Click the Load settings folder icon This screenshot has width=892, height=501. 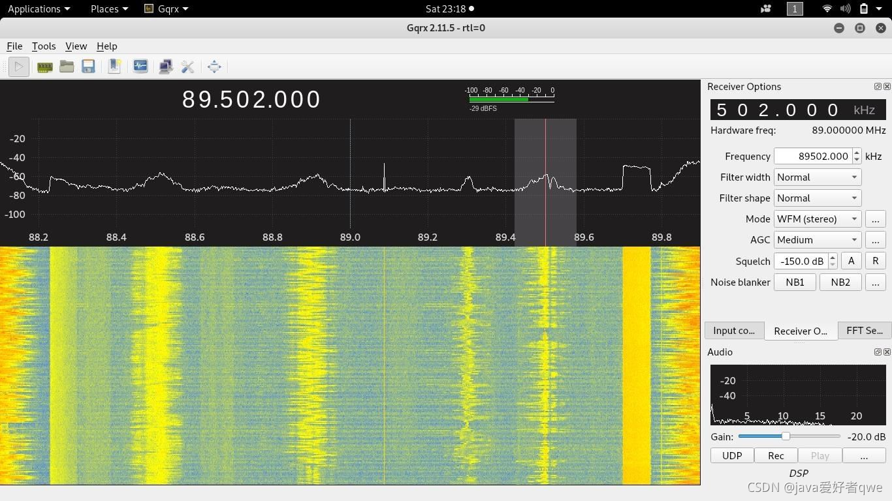point(67,66)
